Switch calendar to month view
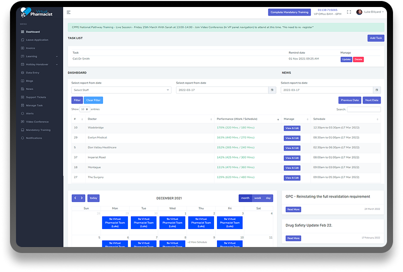This screenshot has height=272, width=403. point(245,198)
